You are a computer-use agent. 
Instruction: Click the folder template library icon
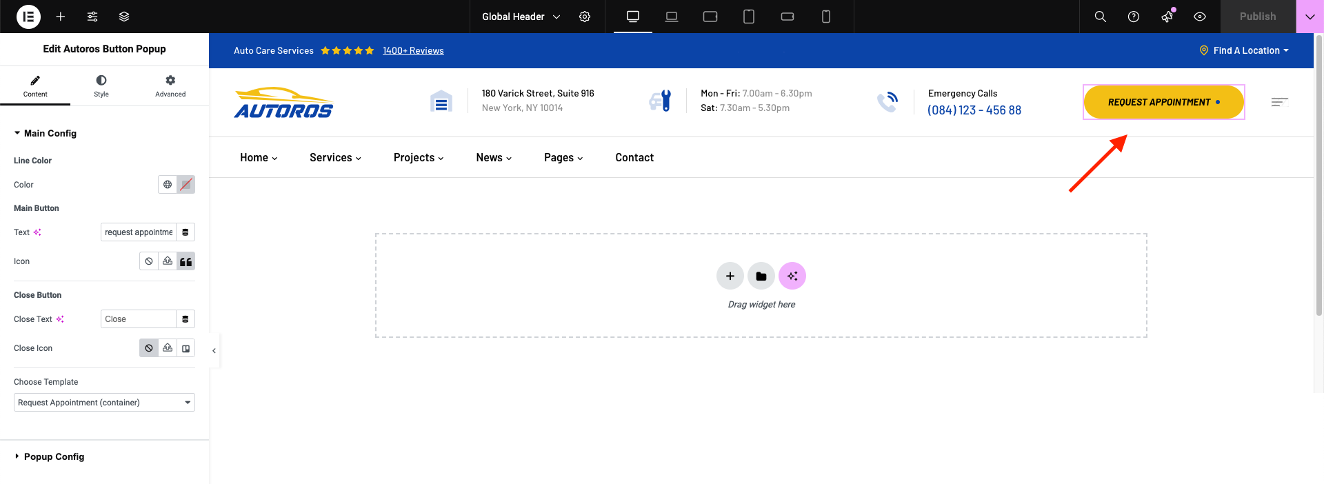[761, 276]
